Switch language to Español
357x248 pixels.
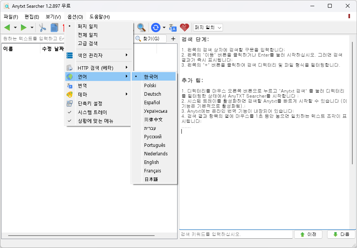[x=154, y=102]
